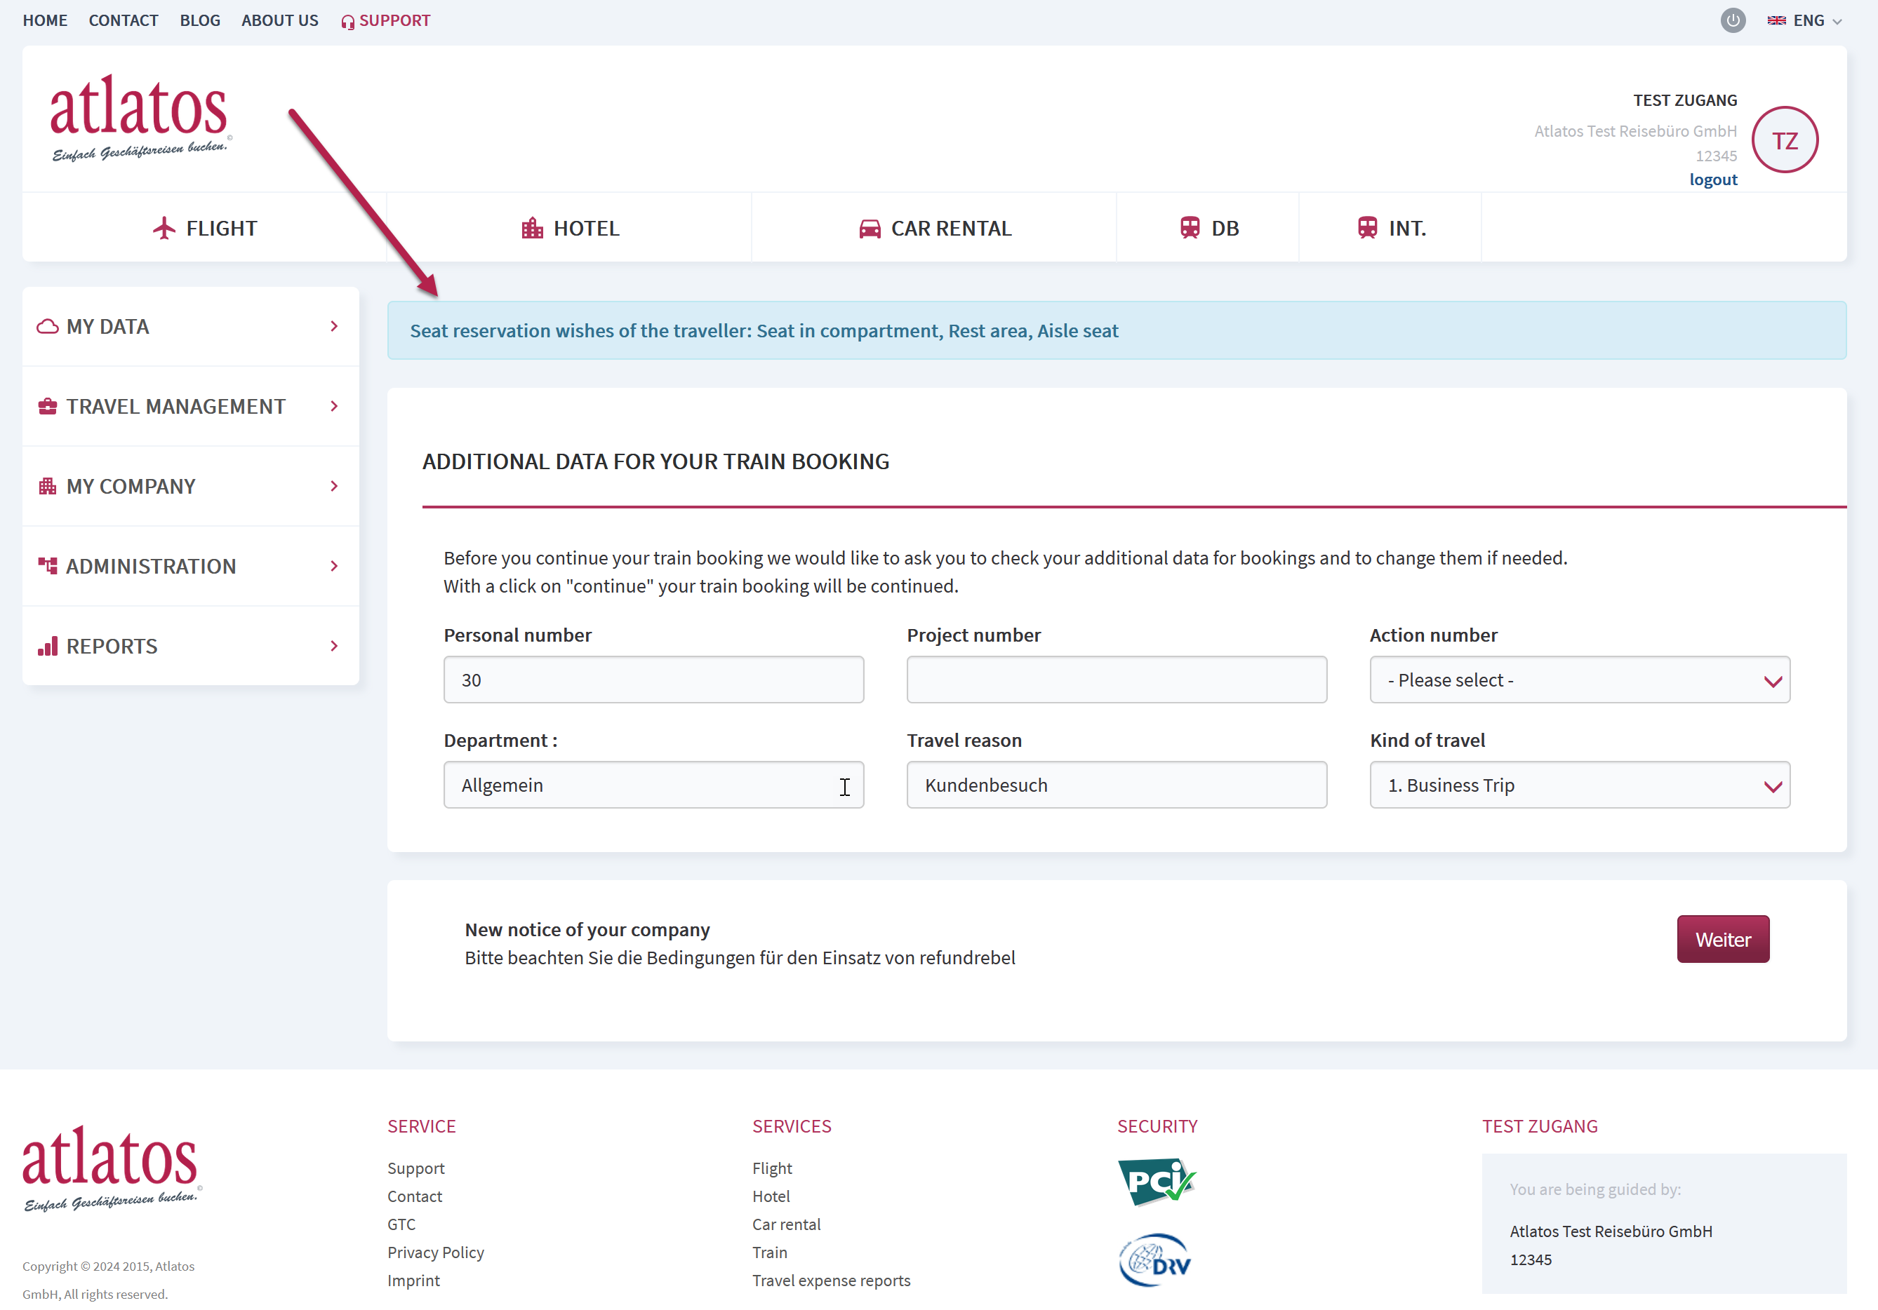Click the My Company building icon
Viewport: 1878px width, 1310px height.
tap(48, 486)
